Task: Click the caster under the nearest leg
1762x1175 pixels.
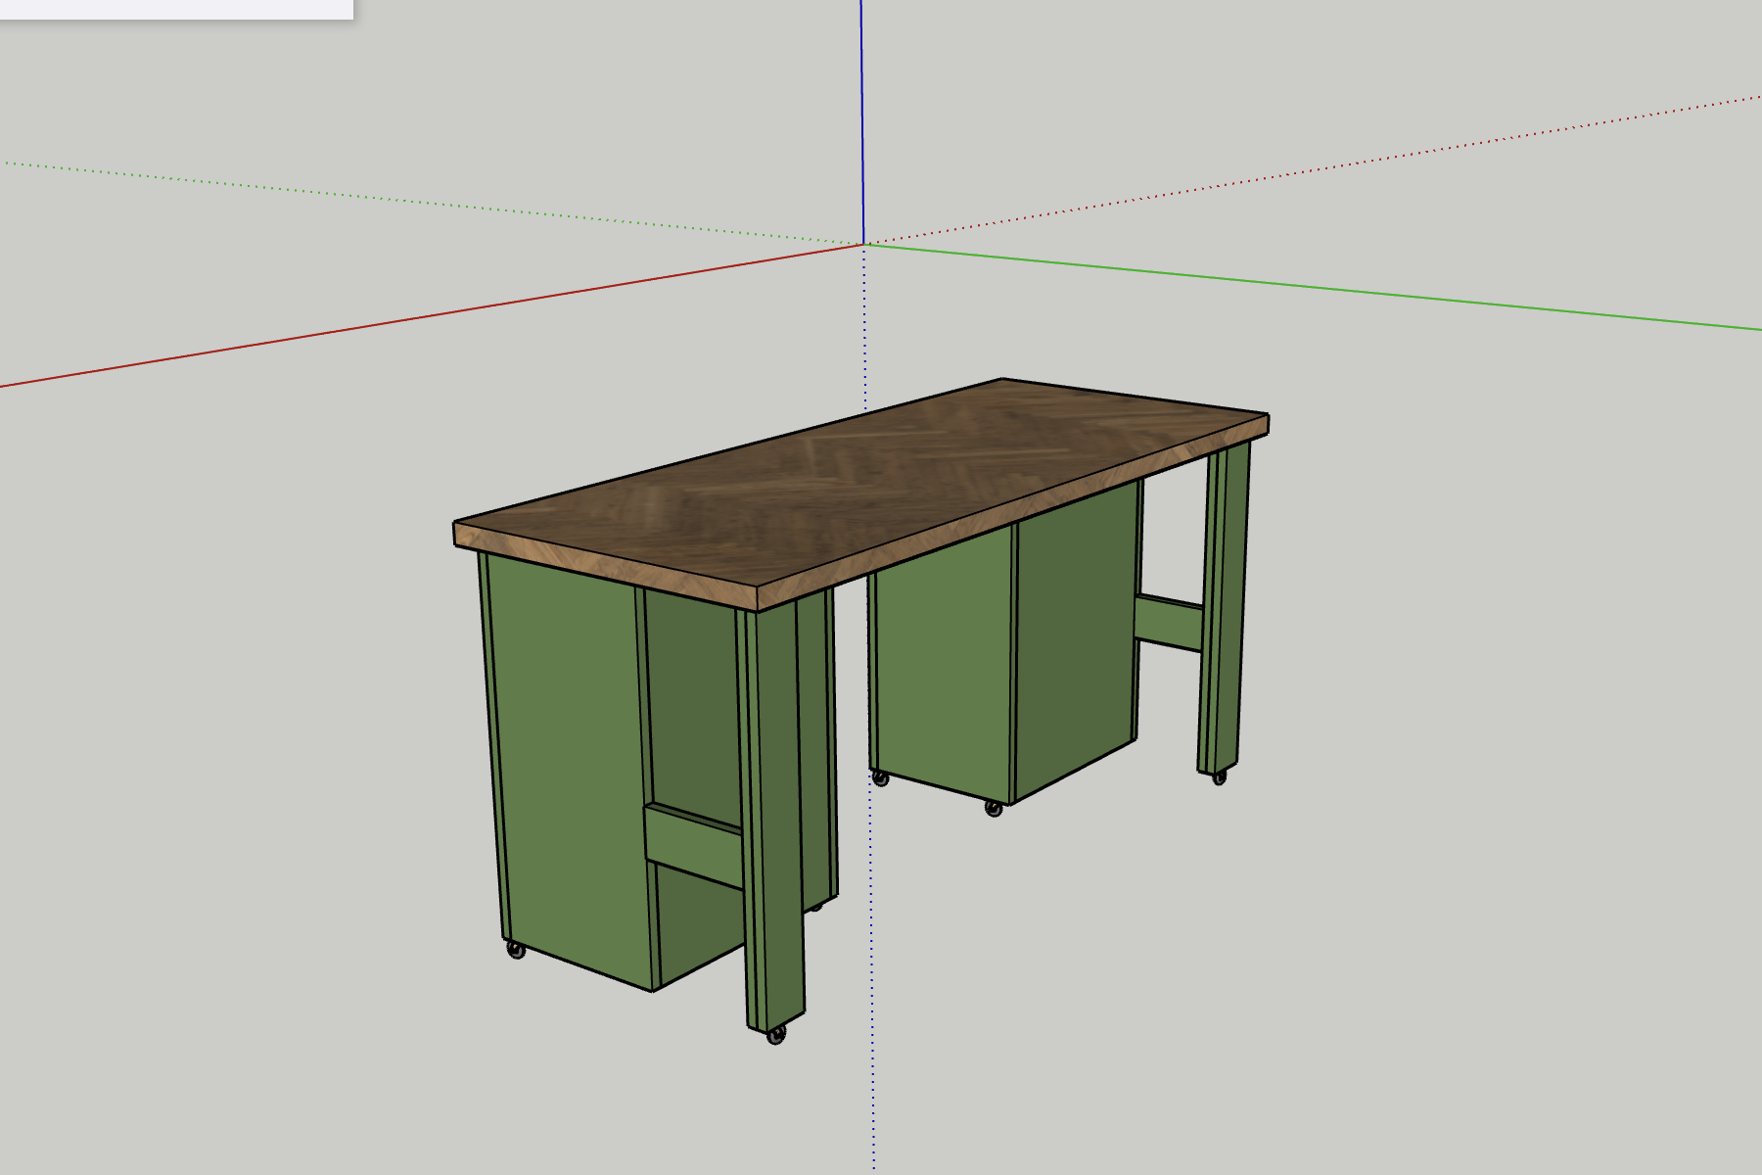Action: pos(776,1034)
